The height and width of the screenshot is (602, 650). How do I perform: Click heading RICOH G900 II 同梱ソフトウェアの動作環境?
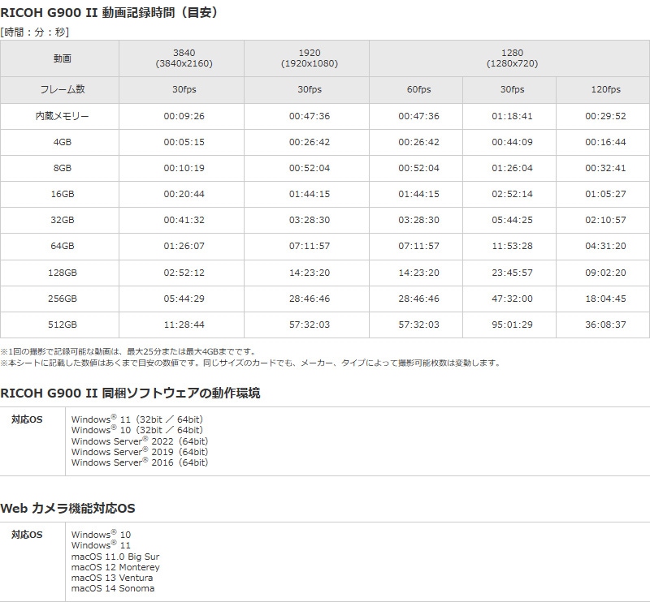(130, 393)
